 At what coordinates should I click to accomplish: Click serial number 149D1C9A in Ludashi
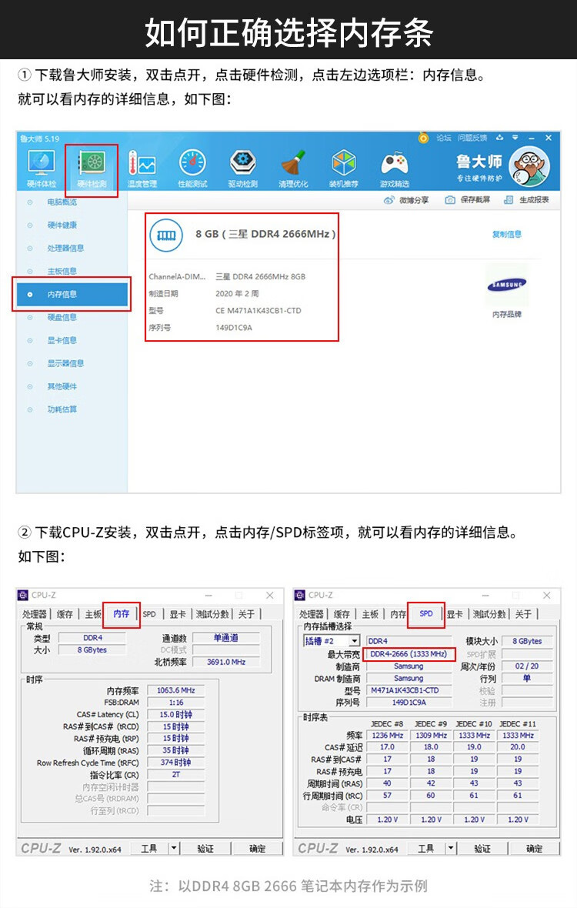234,328
